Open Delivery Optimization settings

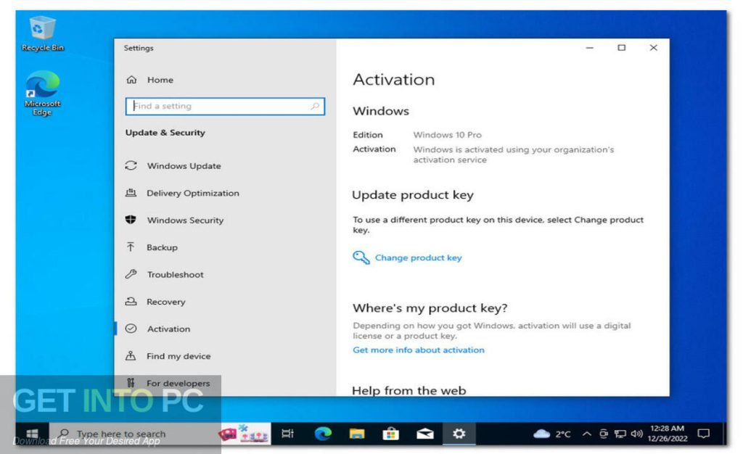pos(194,193)
